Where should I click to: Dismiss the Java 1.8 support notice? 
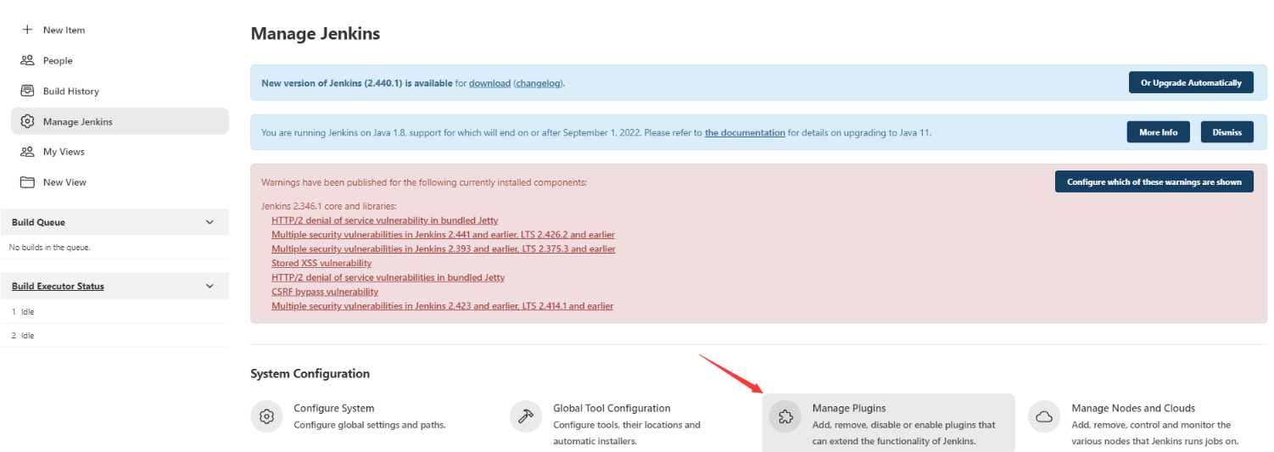click(1227, 132)
